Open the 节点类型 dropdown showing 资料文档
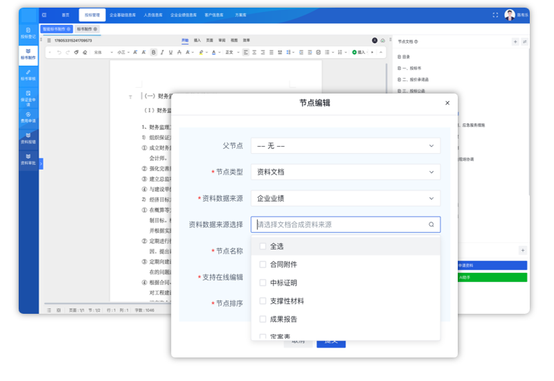Screen dimensions: 554x381 (x=346, y=172)
